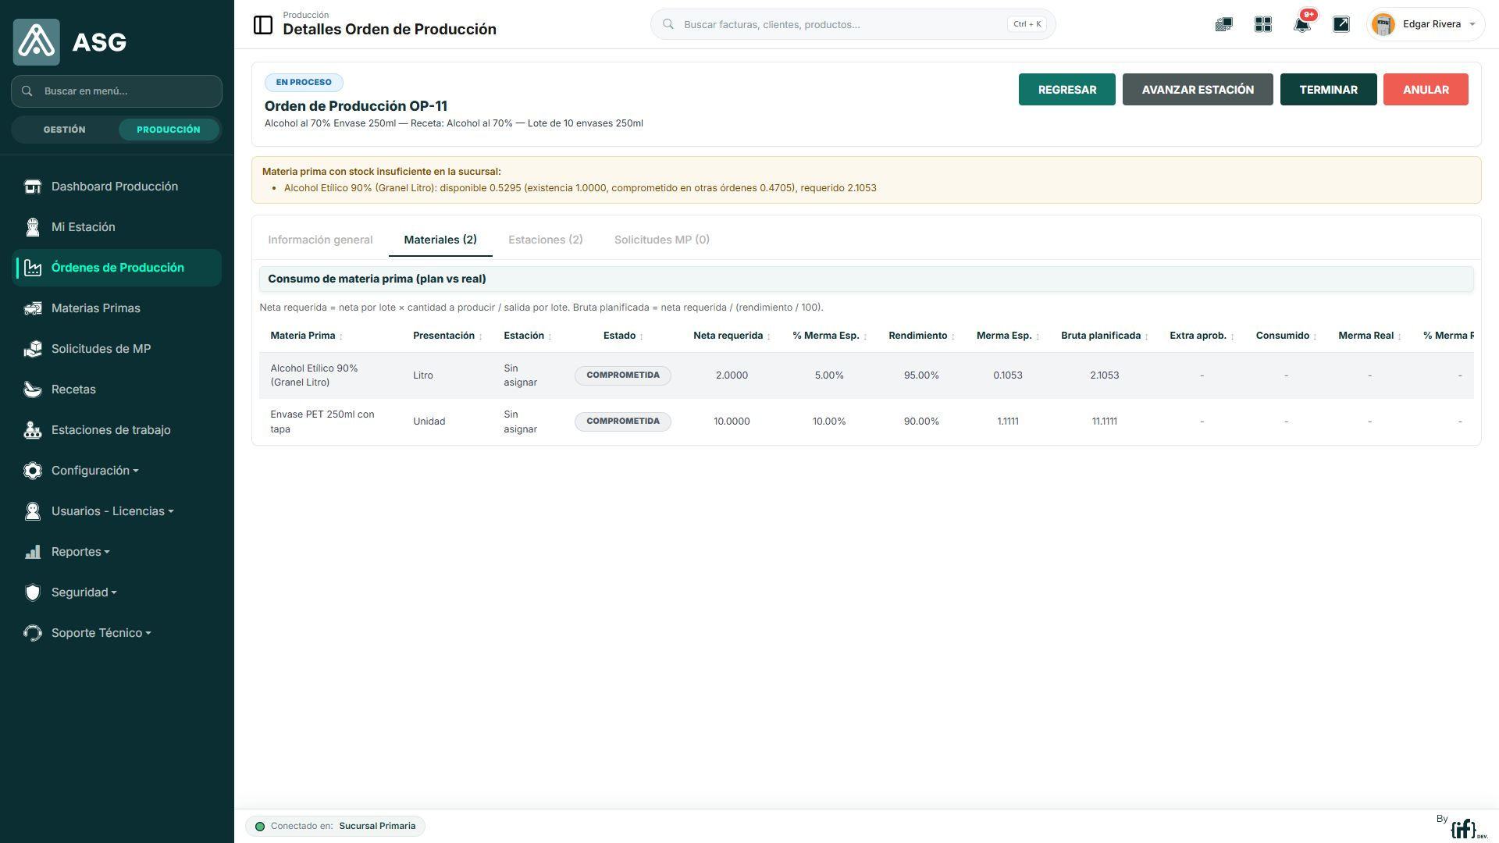Open the Información general tab

(320, 240)
